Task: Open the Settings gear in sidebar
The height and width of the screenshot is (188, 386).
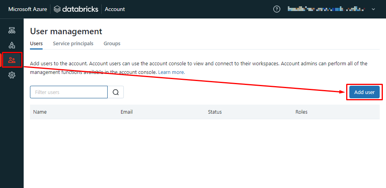Action: pos(12,75)
